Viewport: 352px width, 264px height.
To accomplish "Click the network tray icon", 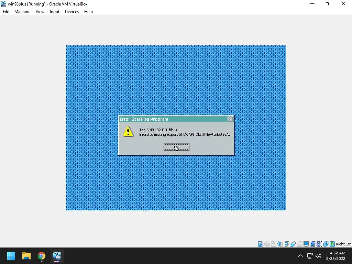I will (310, 256).
